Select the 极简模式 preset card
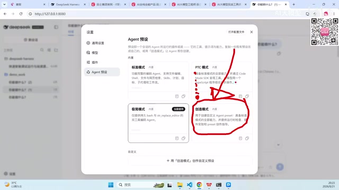 coord(158,123)
